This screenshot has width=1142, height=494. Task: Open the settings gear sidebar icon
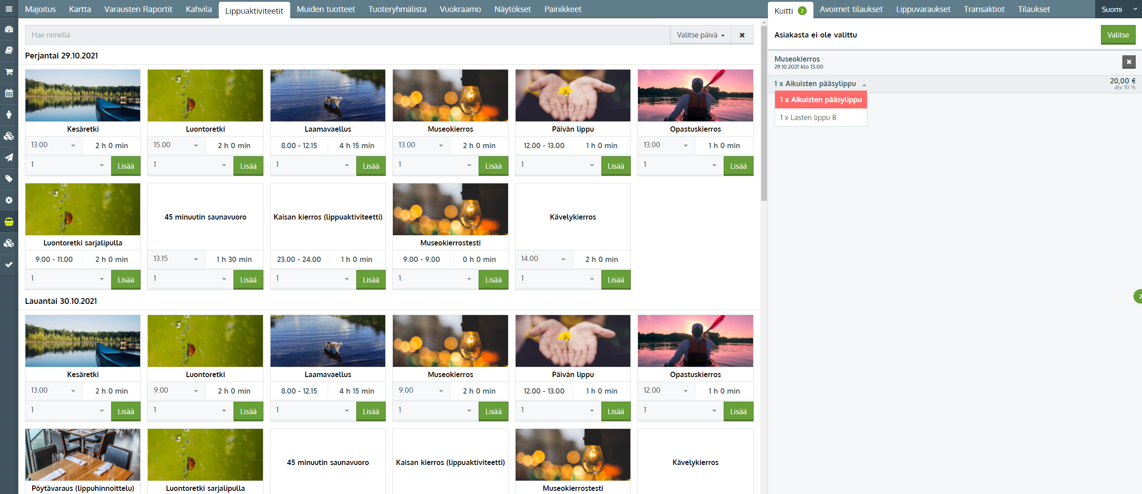(x=9, y=200)
